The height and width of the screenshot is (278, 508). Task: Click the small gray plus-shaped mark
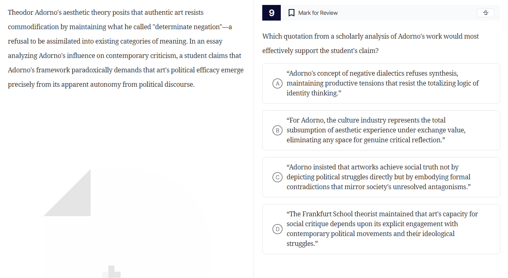111,272
